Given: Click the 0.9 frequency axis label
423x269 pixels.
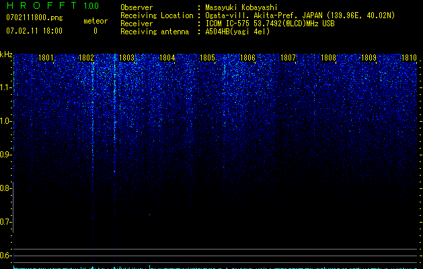Looking at the screenshot, I should coord(5,155).
